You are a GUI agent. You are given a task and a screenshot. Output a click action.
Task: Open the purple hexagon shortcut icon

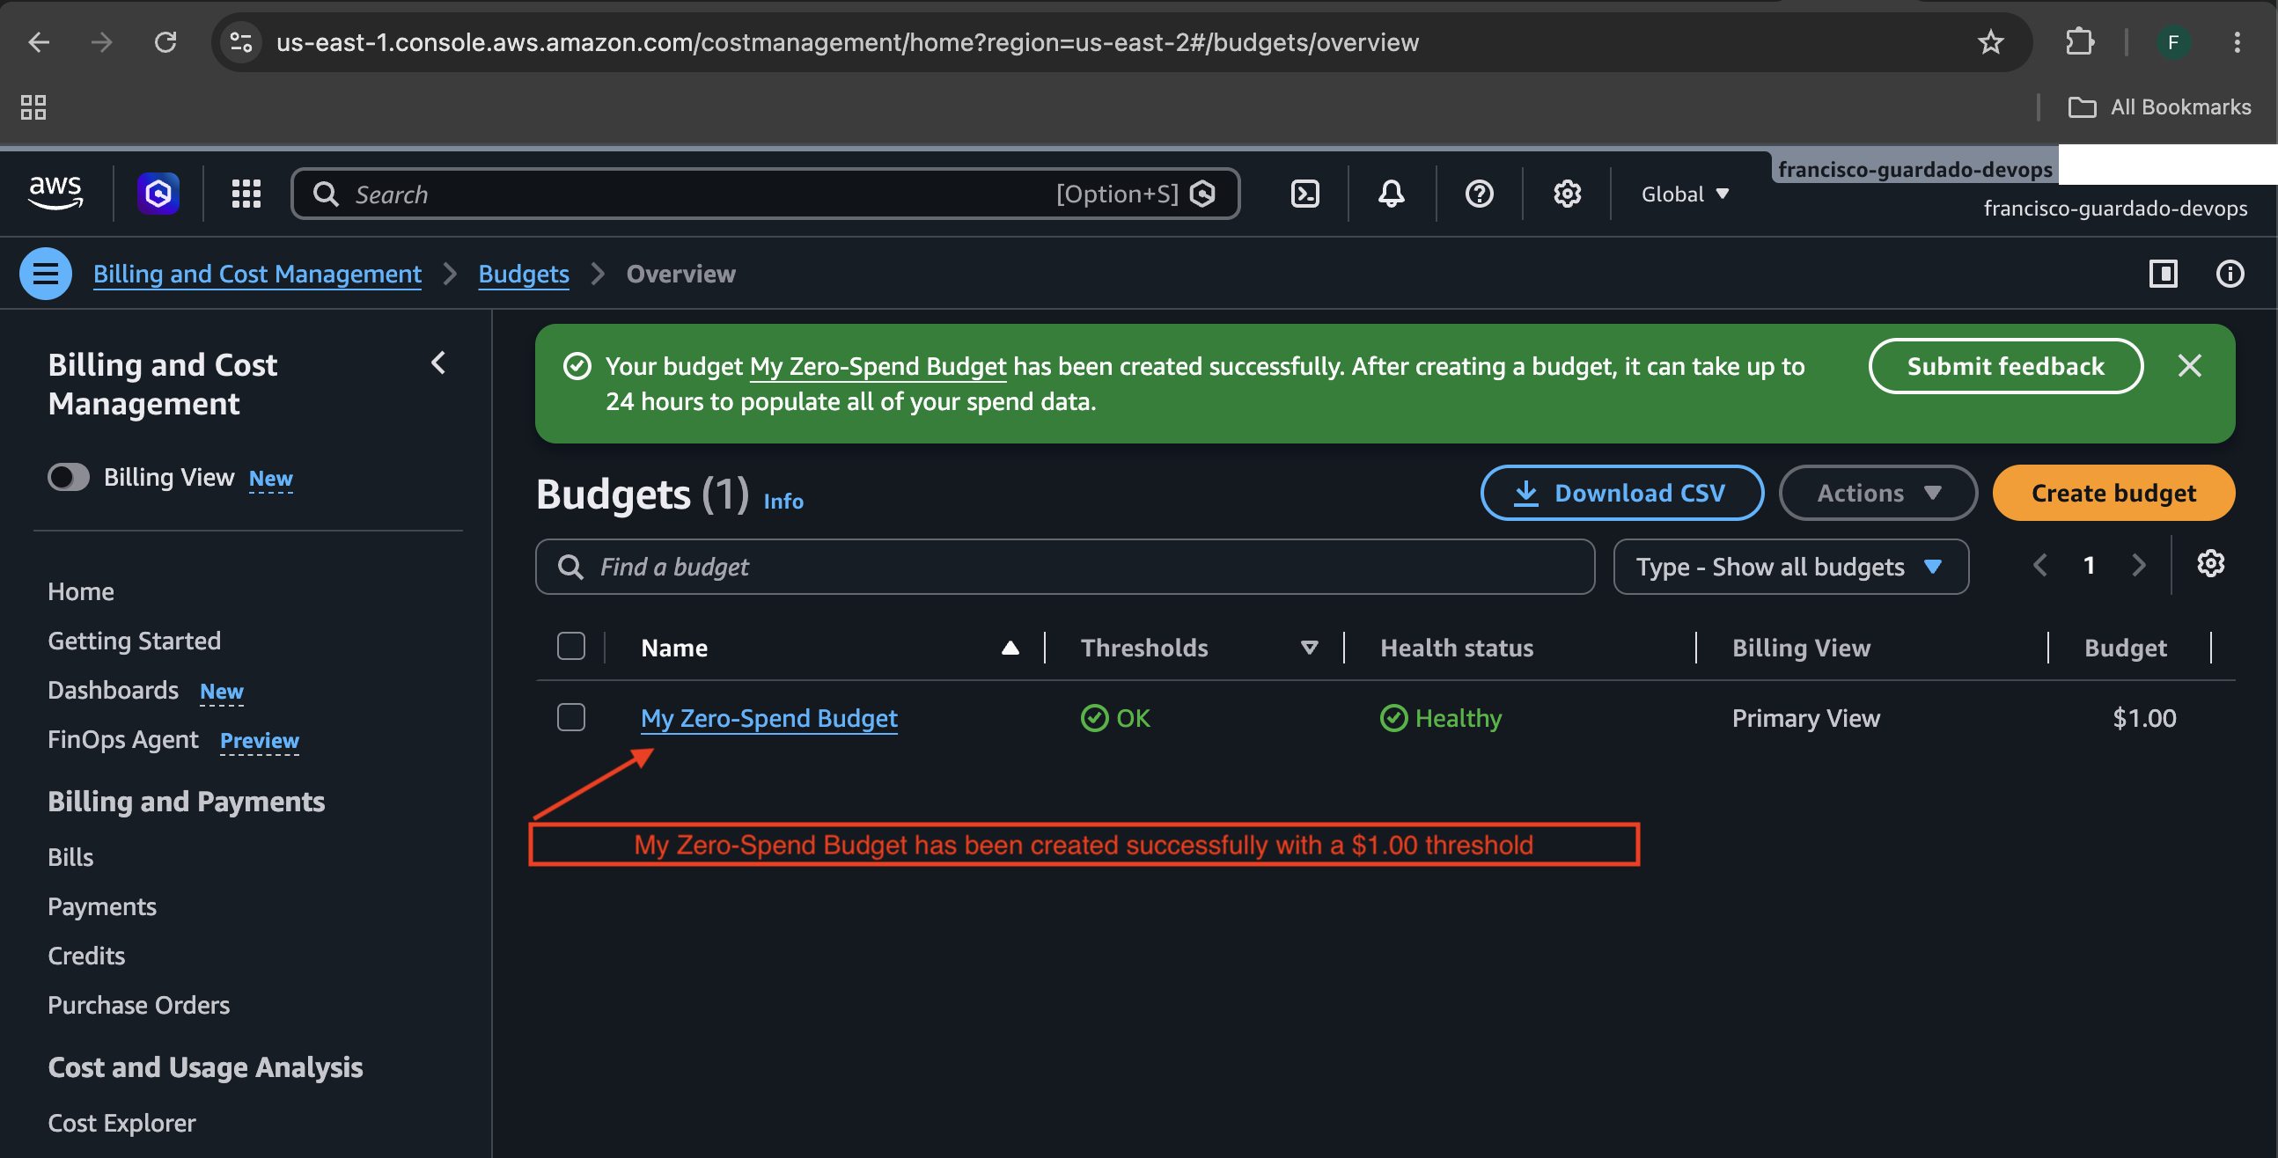tap(158, 193)
